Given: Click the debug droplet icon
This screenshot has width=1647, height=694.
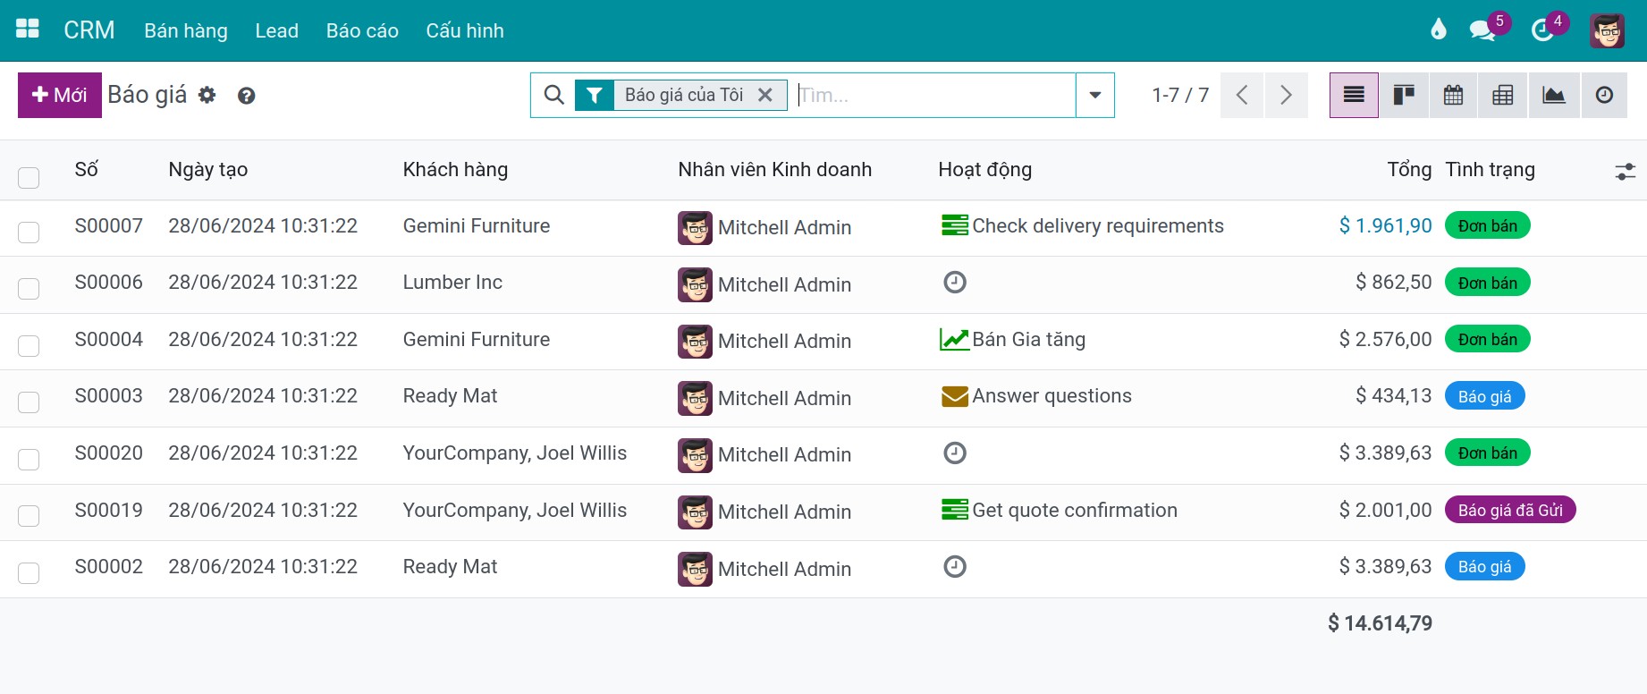Looking at the screenshot, I should pos(1438,30).
